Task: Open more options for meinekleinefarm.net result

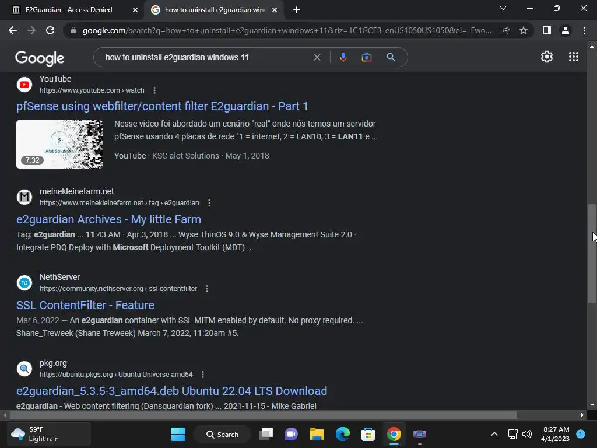Action: point(209,203)
